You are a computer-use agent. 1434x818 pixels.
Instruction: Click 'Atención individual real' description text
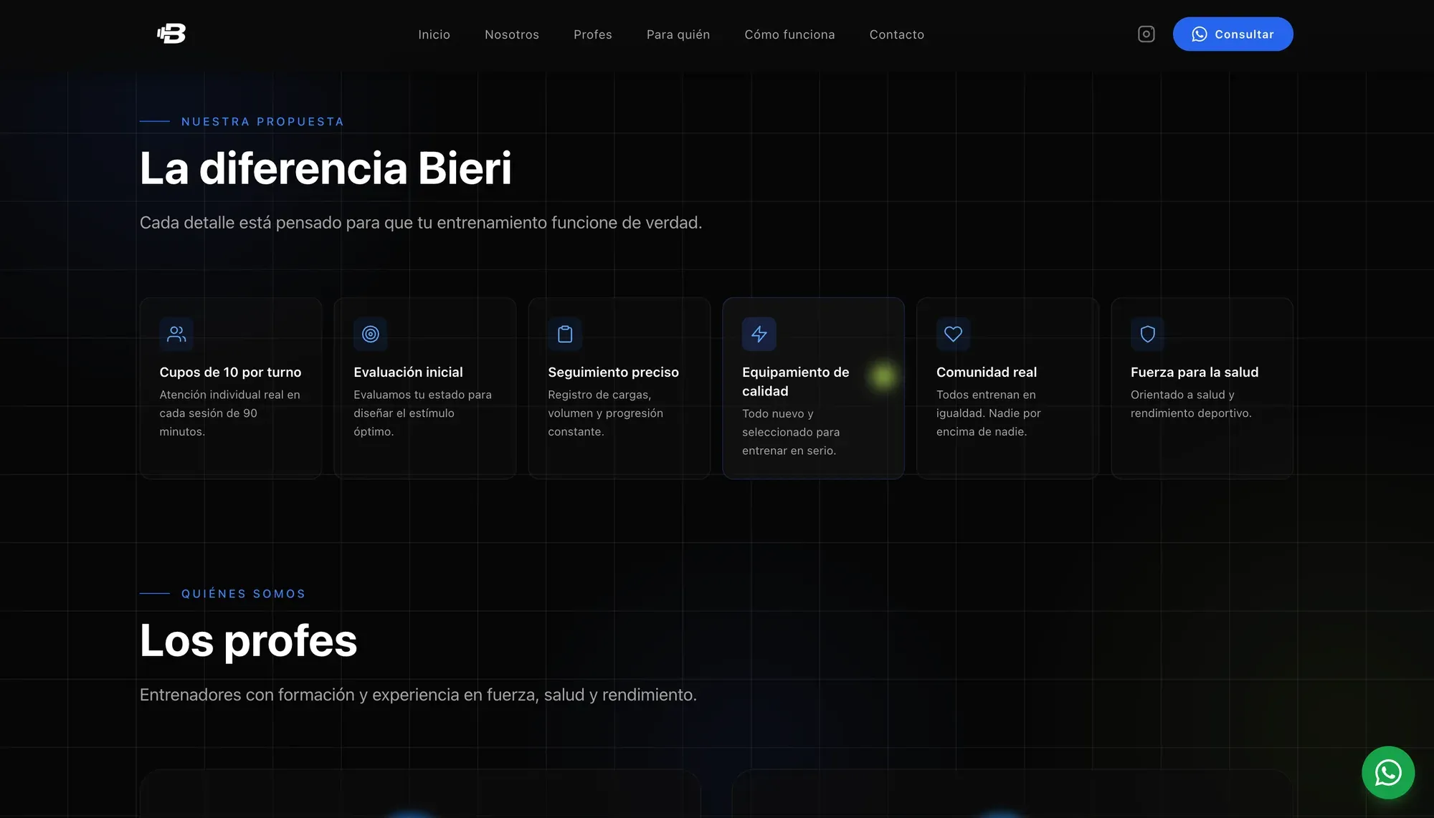(229, 413)
